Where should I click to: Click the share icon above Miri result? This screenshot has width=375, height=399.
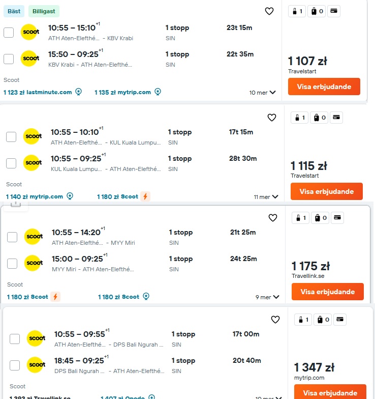16,205
